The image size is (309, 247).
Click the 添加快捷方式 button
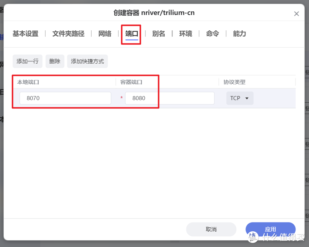[87, 61]
